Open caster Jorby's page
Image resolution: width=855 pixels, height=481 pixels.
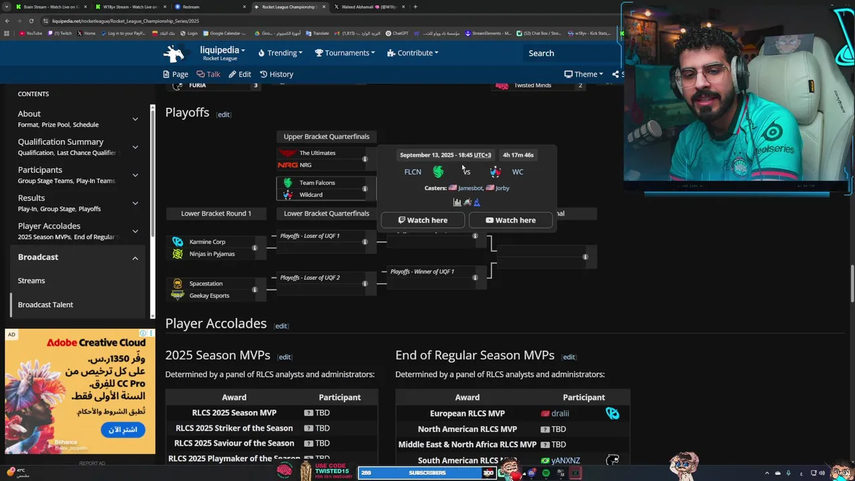pyautogui.click(x=502, y=188)
